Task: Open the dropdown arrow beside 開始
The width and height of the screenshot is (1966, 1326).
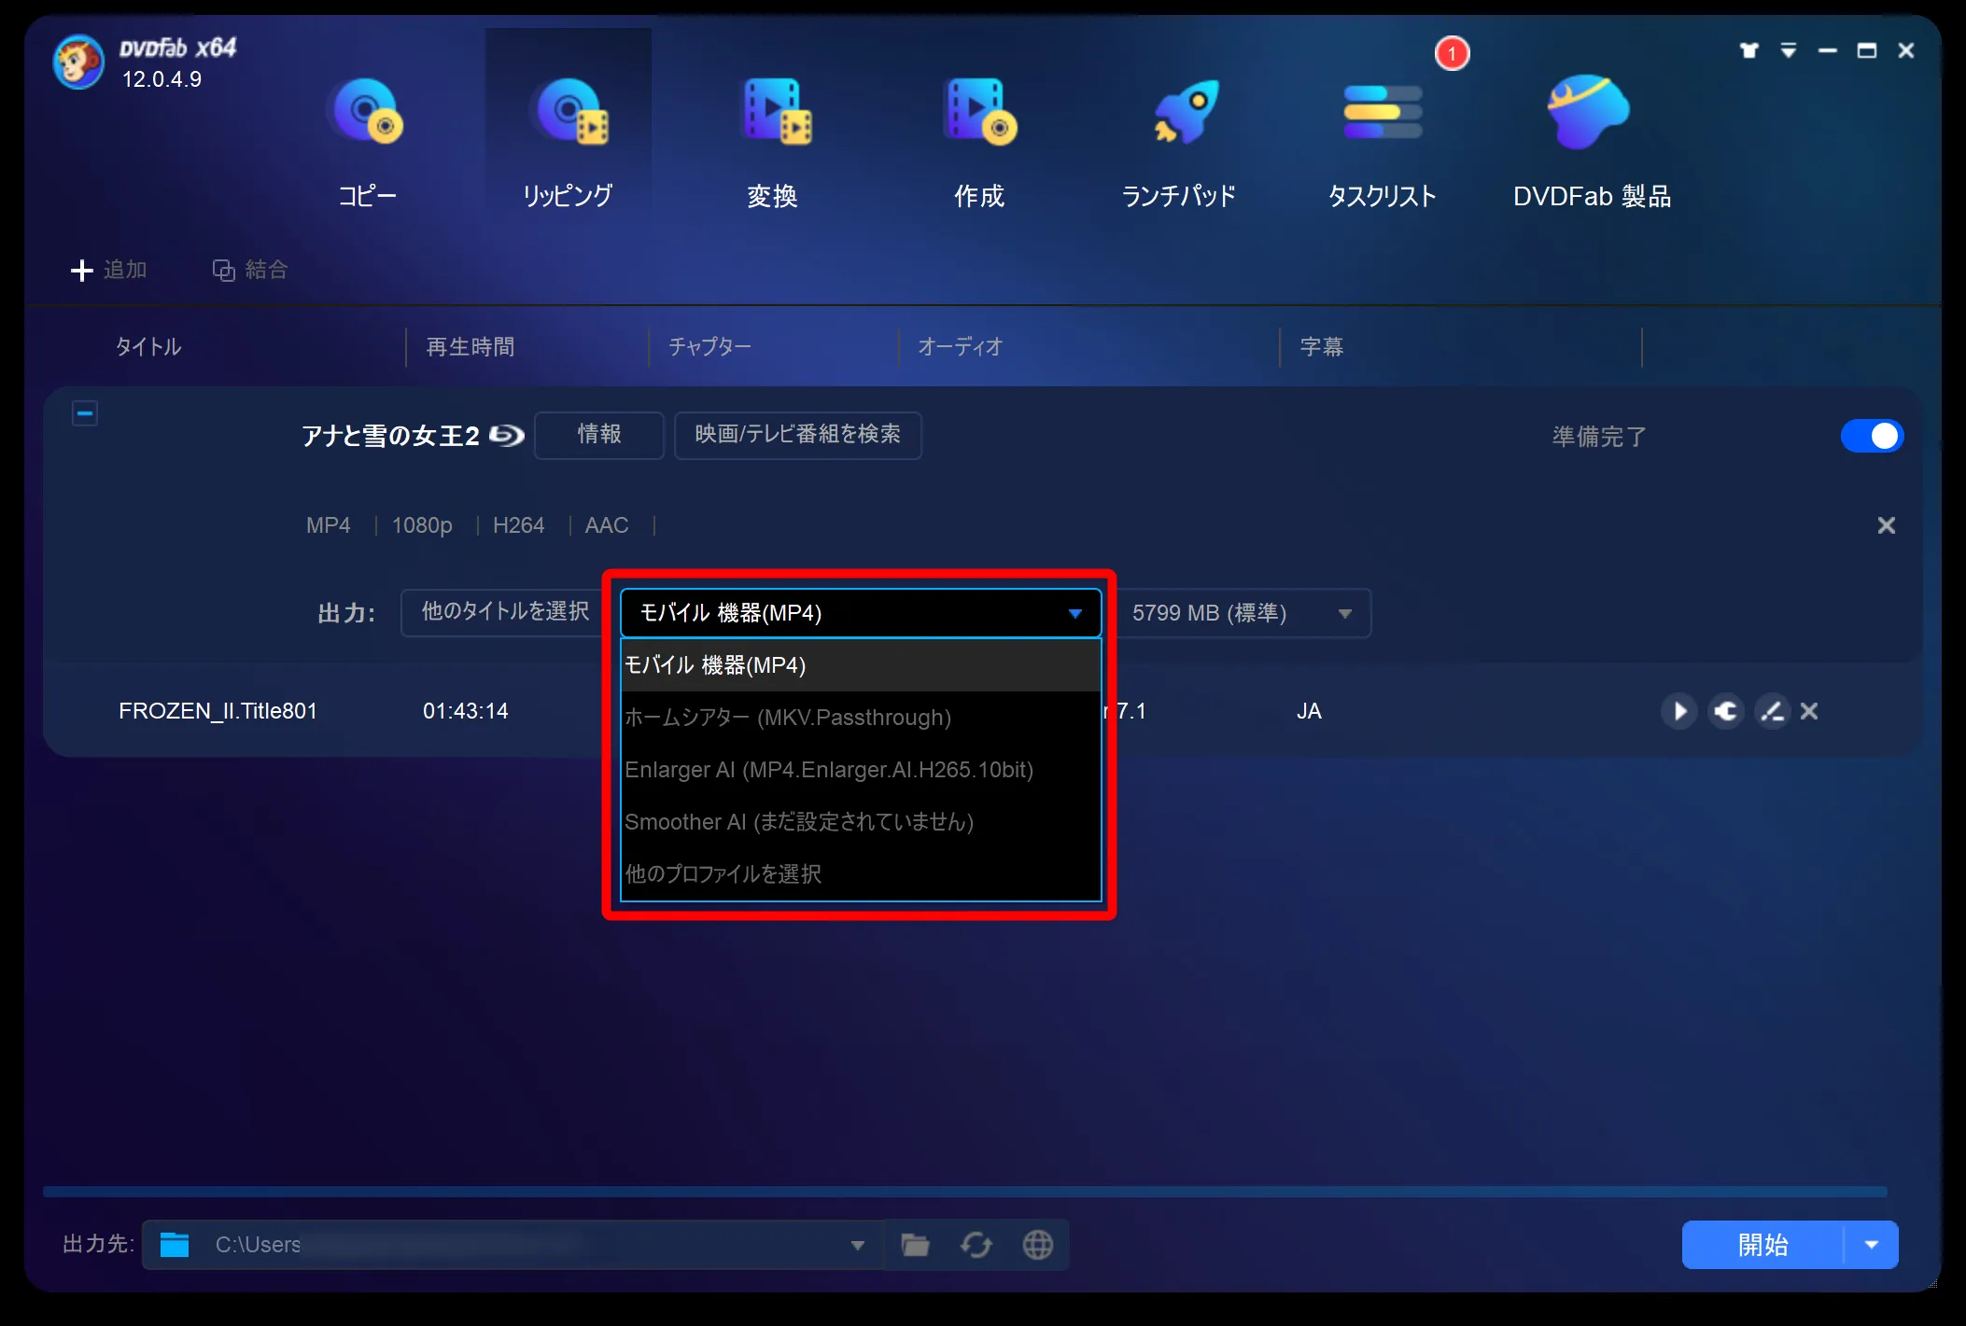Action: coord(1872,1245)
